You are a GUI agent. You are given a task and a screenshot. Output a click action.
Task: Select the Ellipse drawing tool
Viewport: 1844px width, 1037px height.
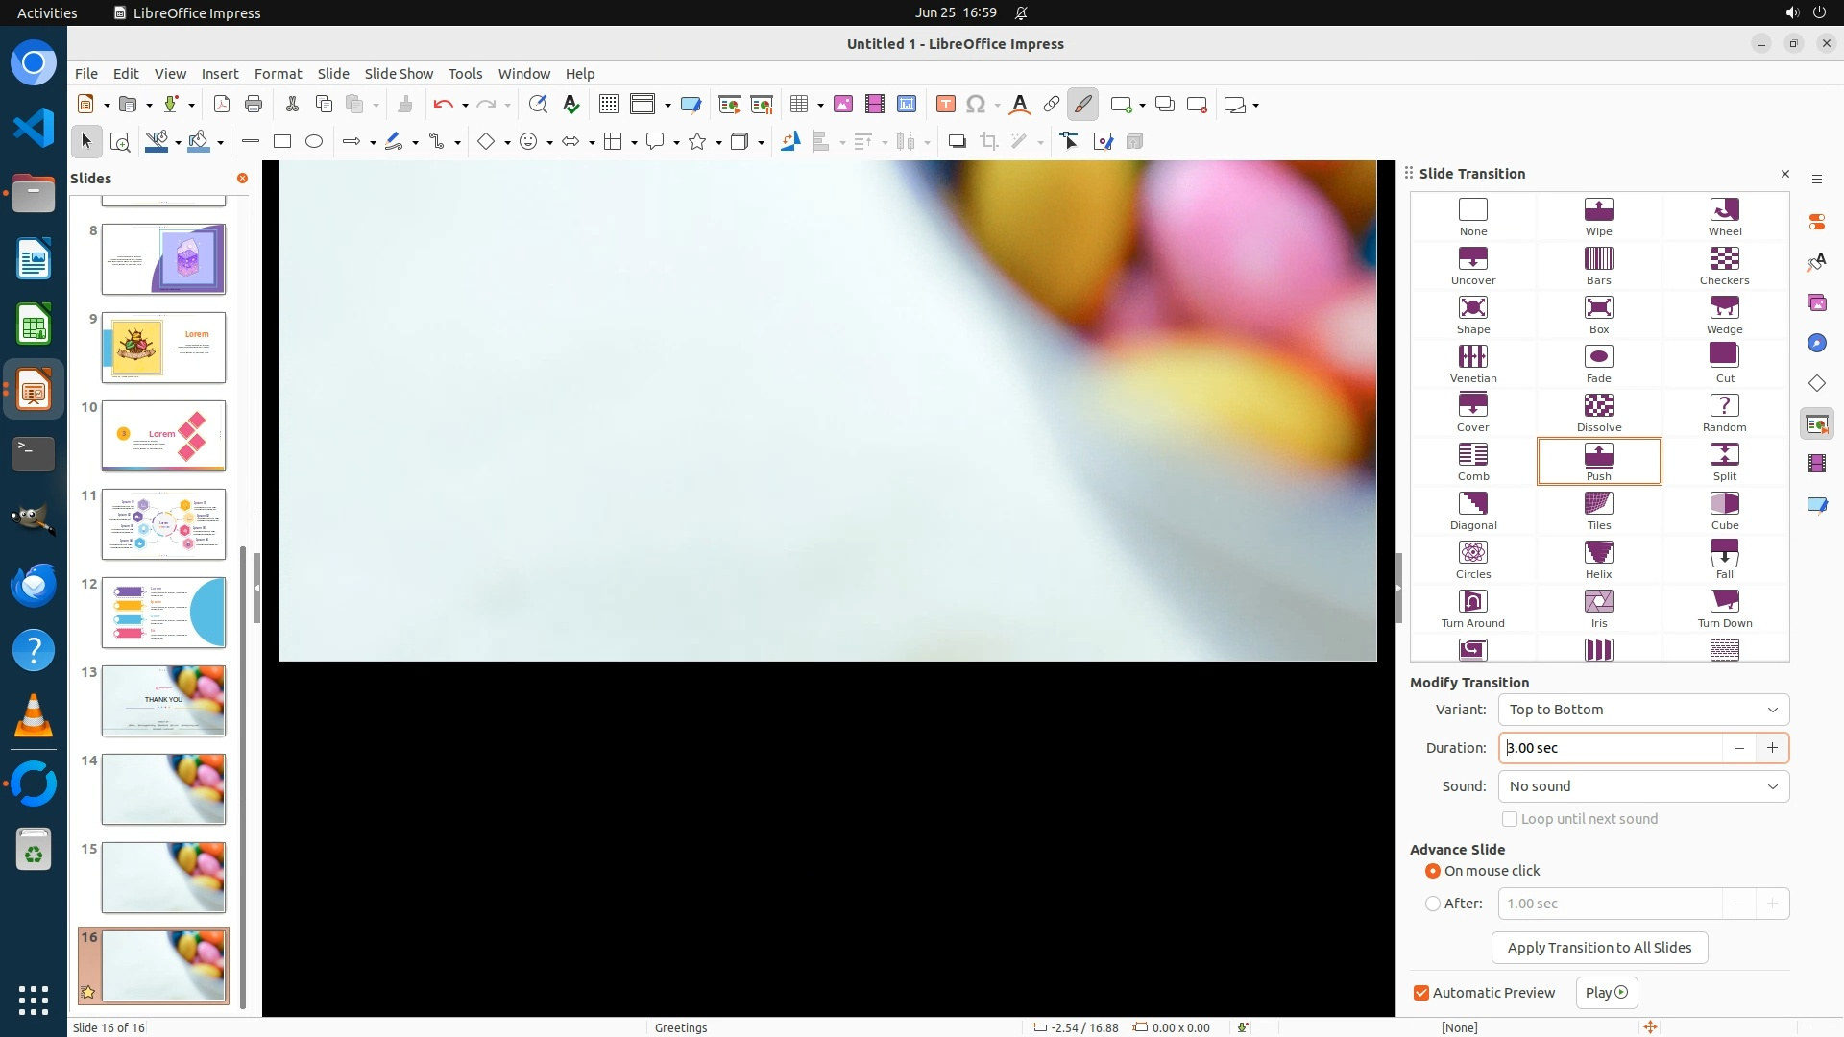coord(313,142)
